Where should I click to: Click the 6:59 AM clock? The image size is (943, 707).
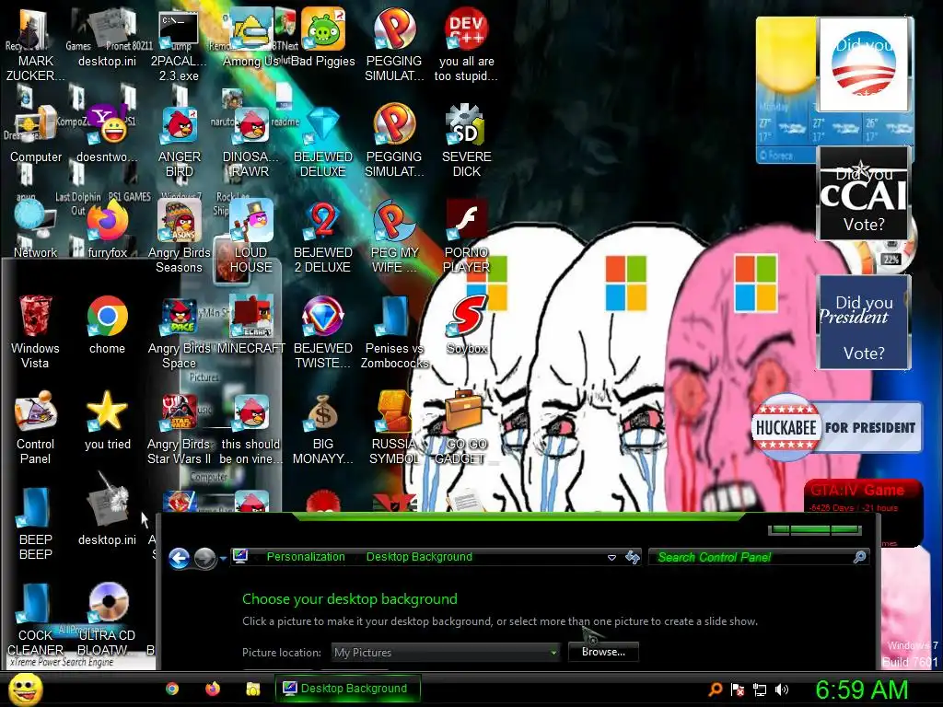pyautogui.click(x=861, y=690)
